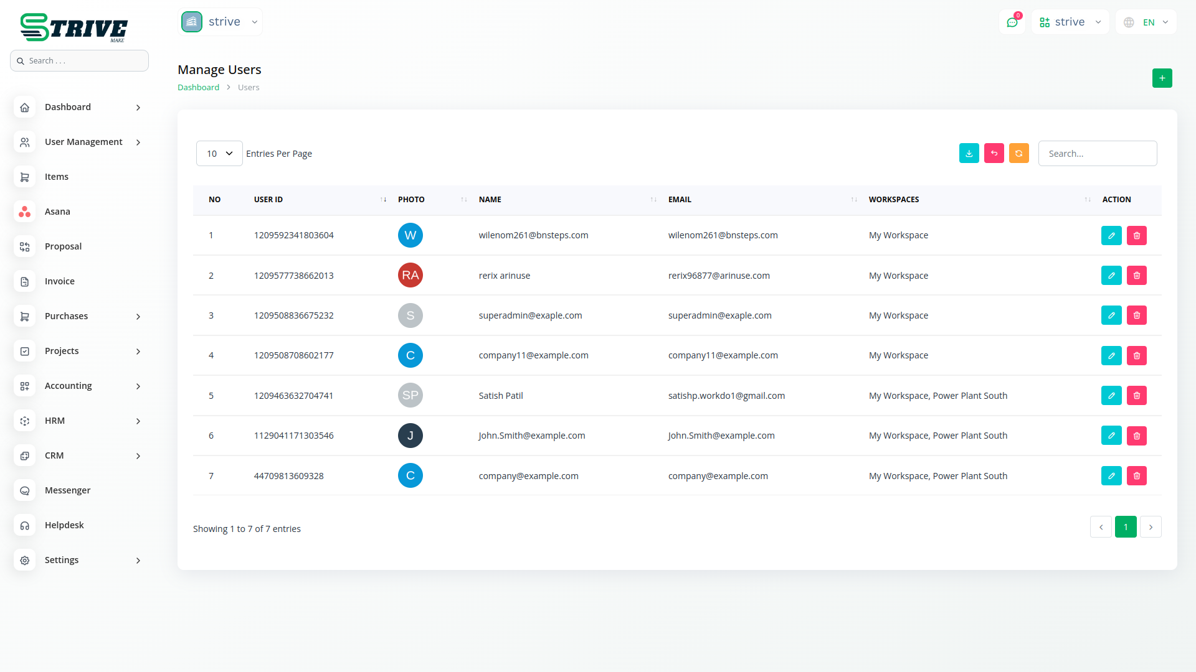Open the EN language dropdown
The width and height of the screenshot is (1196, 672).
click(1147, 22)
